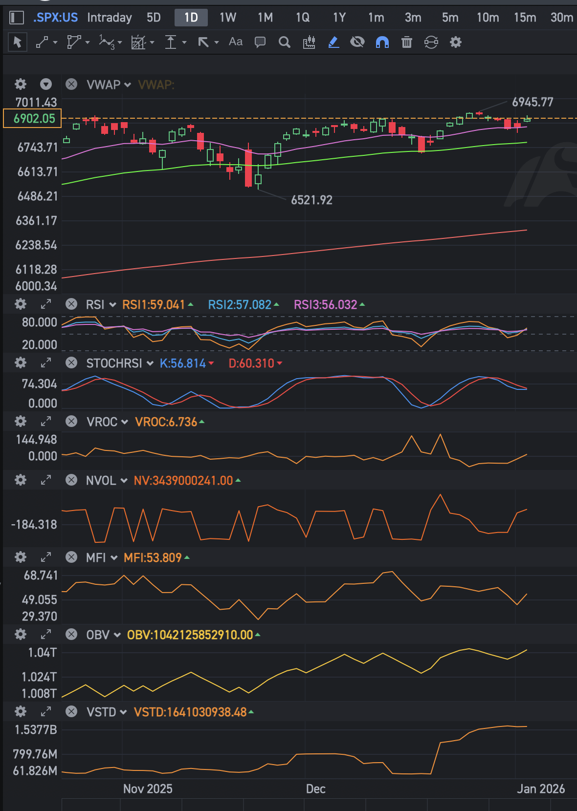Collapse main chart with circled triangle
The height and width of the screenshot is (811, 577).
[x=46, y=85]
